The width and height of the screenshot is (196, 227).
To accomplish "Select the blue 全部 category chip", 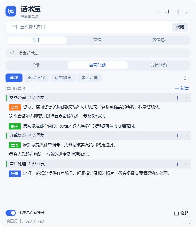I will [14, 78].
